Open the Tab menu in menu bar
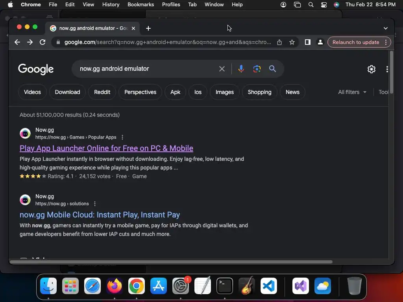403x302 pixels. pyautogui.click(x=192, y=5)
